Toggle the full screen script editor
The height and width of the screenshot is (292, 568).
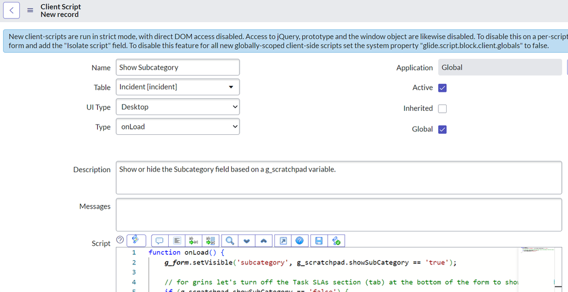(x=283, y=240)
